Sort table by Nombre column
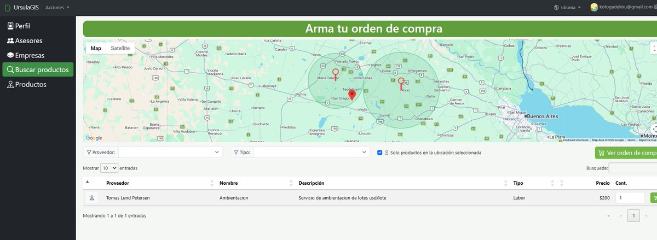This screenshot has height=240, width=657. [255, 183]
